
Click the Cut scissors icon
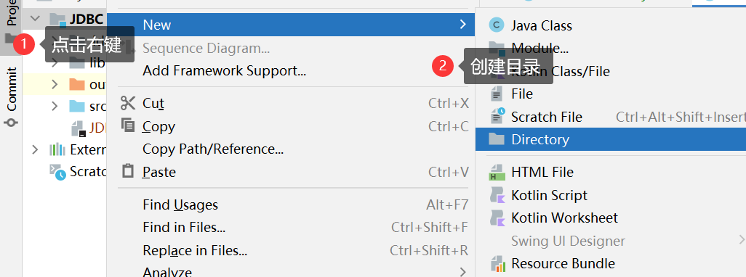[x=128, y=103]
